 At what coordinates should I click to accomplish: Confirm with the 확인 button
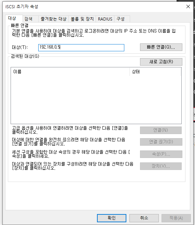112,218
